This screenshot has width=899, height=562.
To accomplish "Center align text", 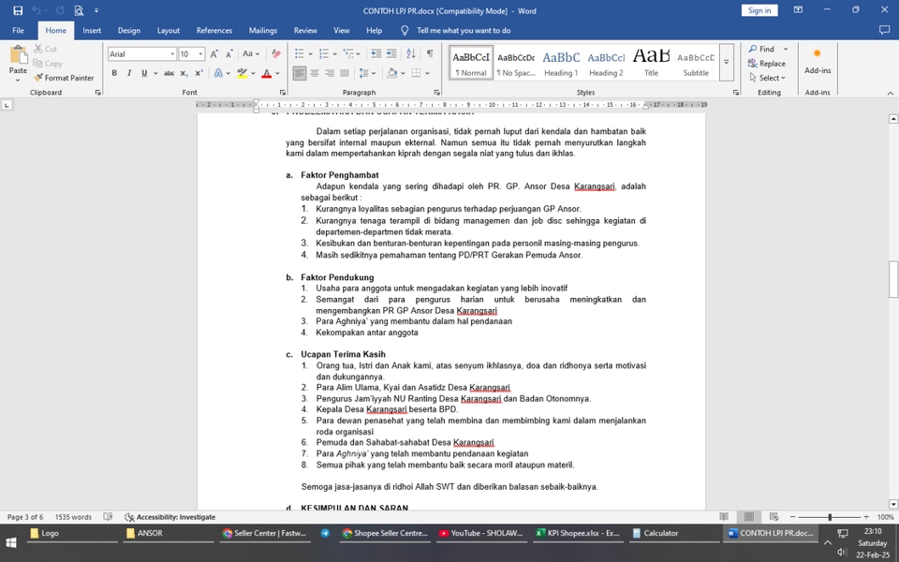I will tap(315, 73).
